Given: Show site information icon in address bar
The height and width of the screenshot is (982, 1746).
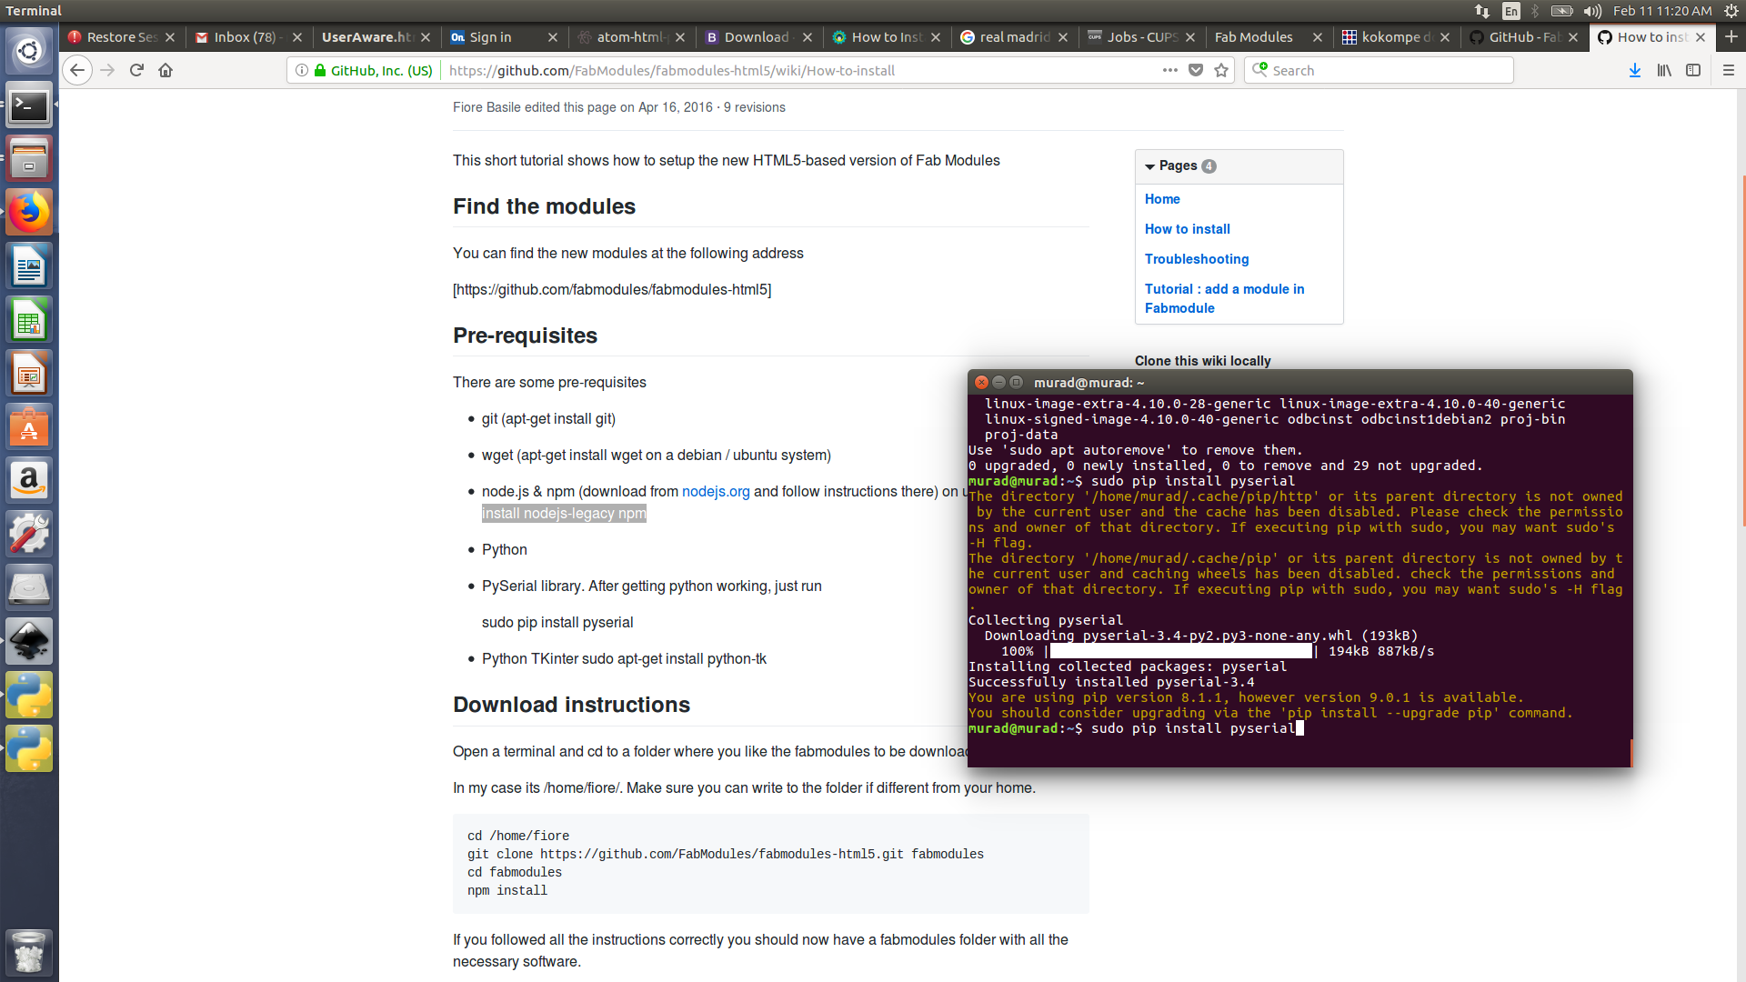Looking at the screenshot, I should point(302,70).
